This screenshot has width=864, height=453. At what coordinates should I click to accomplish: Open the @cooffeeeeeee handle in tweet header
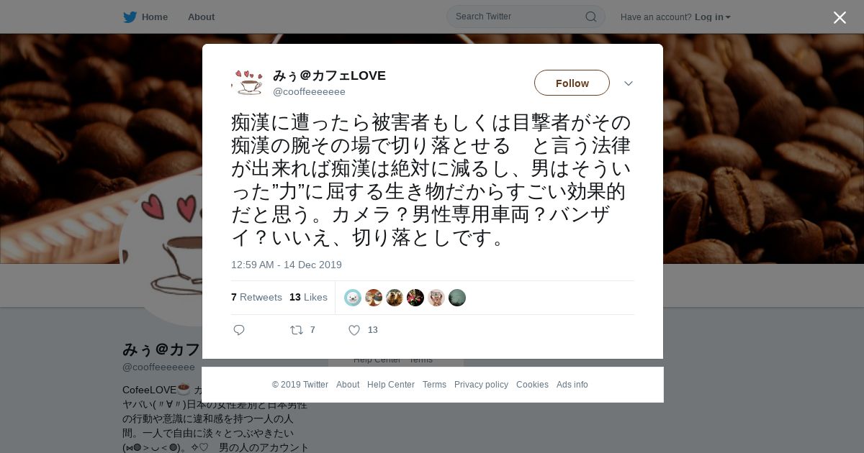pos(309,92)
